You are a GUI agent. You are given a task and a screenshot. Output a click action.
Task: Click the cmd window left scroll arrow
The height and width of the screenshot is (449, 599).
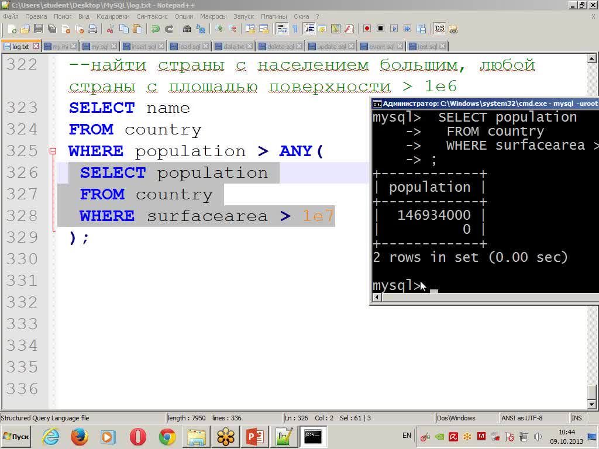tap(377, 297)
